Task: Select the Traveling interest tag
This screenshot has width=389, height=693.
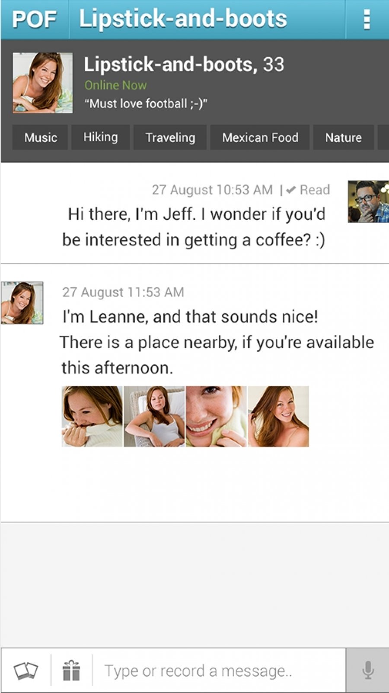Action: tap(170, 137)
